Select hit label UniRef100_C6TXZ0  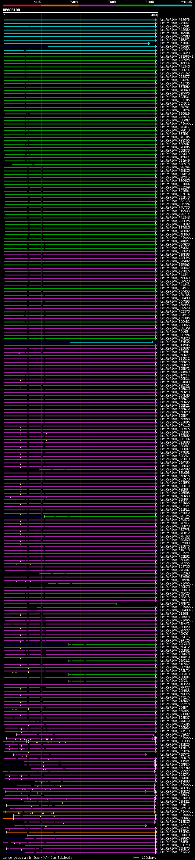point(175,852)
